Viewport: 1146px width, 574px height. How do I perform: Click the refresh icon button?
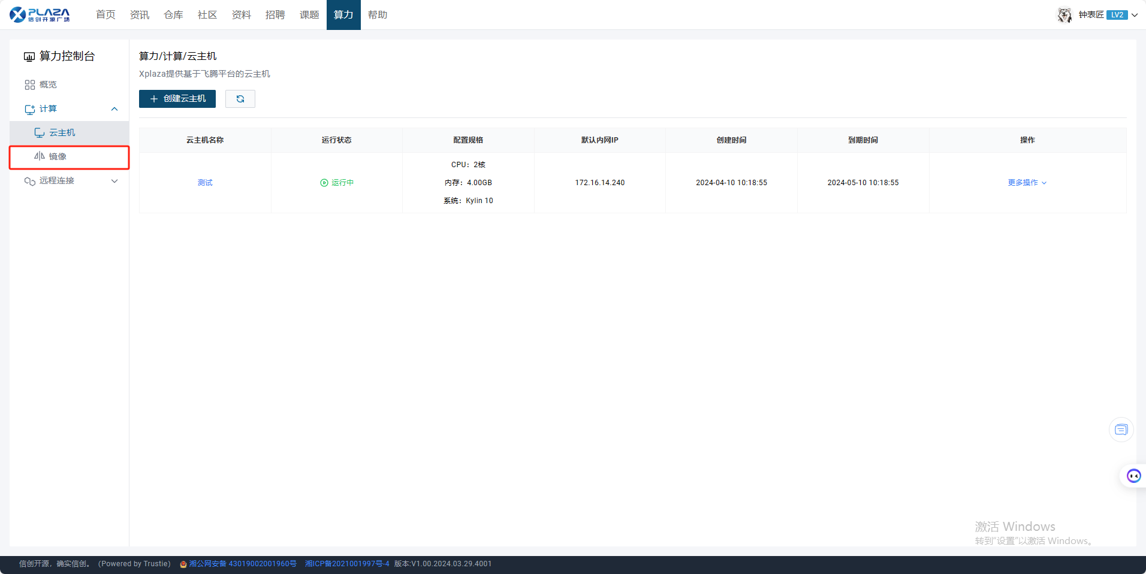pyautogui.click(x=240, y=99)
